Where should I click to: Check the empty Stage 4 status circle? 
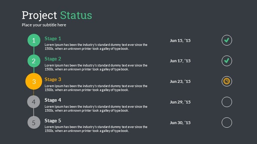227,102
